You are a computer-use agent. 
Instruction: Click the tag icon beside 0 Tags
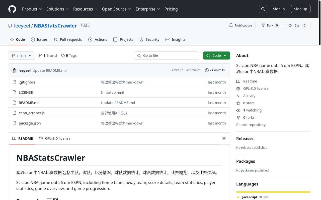coord(63,55)
